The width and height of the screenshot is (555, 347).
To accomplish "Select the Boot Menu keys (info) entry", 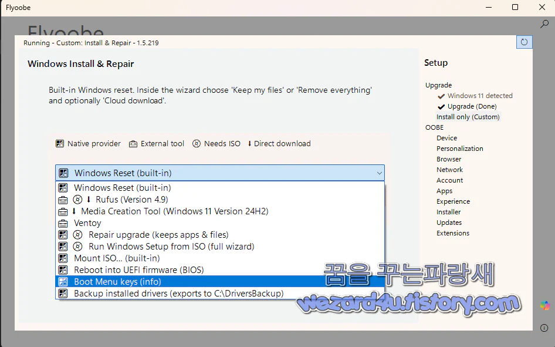I will coord(220,281).
